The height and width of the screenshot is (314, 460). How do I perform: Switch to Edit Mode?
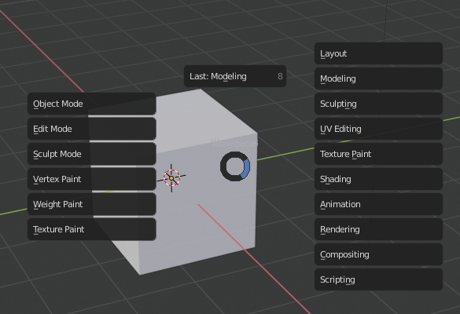(x=91, y=129)
